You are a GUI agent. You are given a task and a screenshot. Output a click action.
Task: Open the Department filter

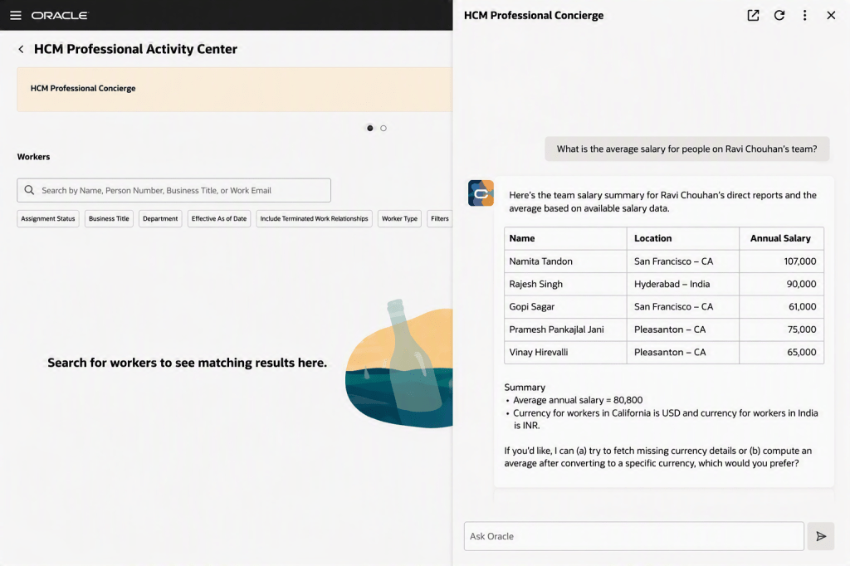[160, 218]
